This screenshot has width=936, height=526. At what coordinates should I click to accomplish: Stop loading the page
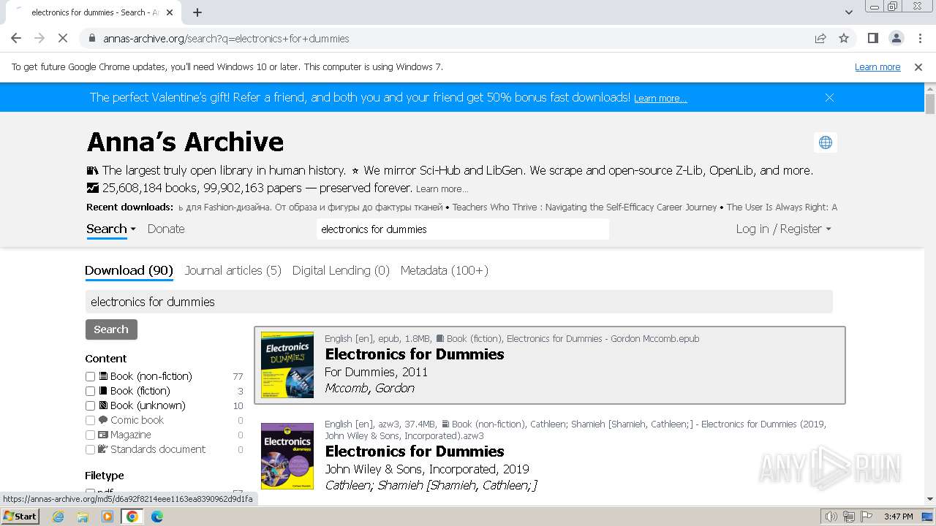[x=63, y=38]
